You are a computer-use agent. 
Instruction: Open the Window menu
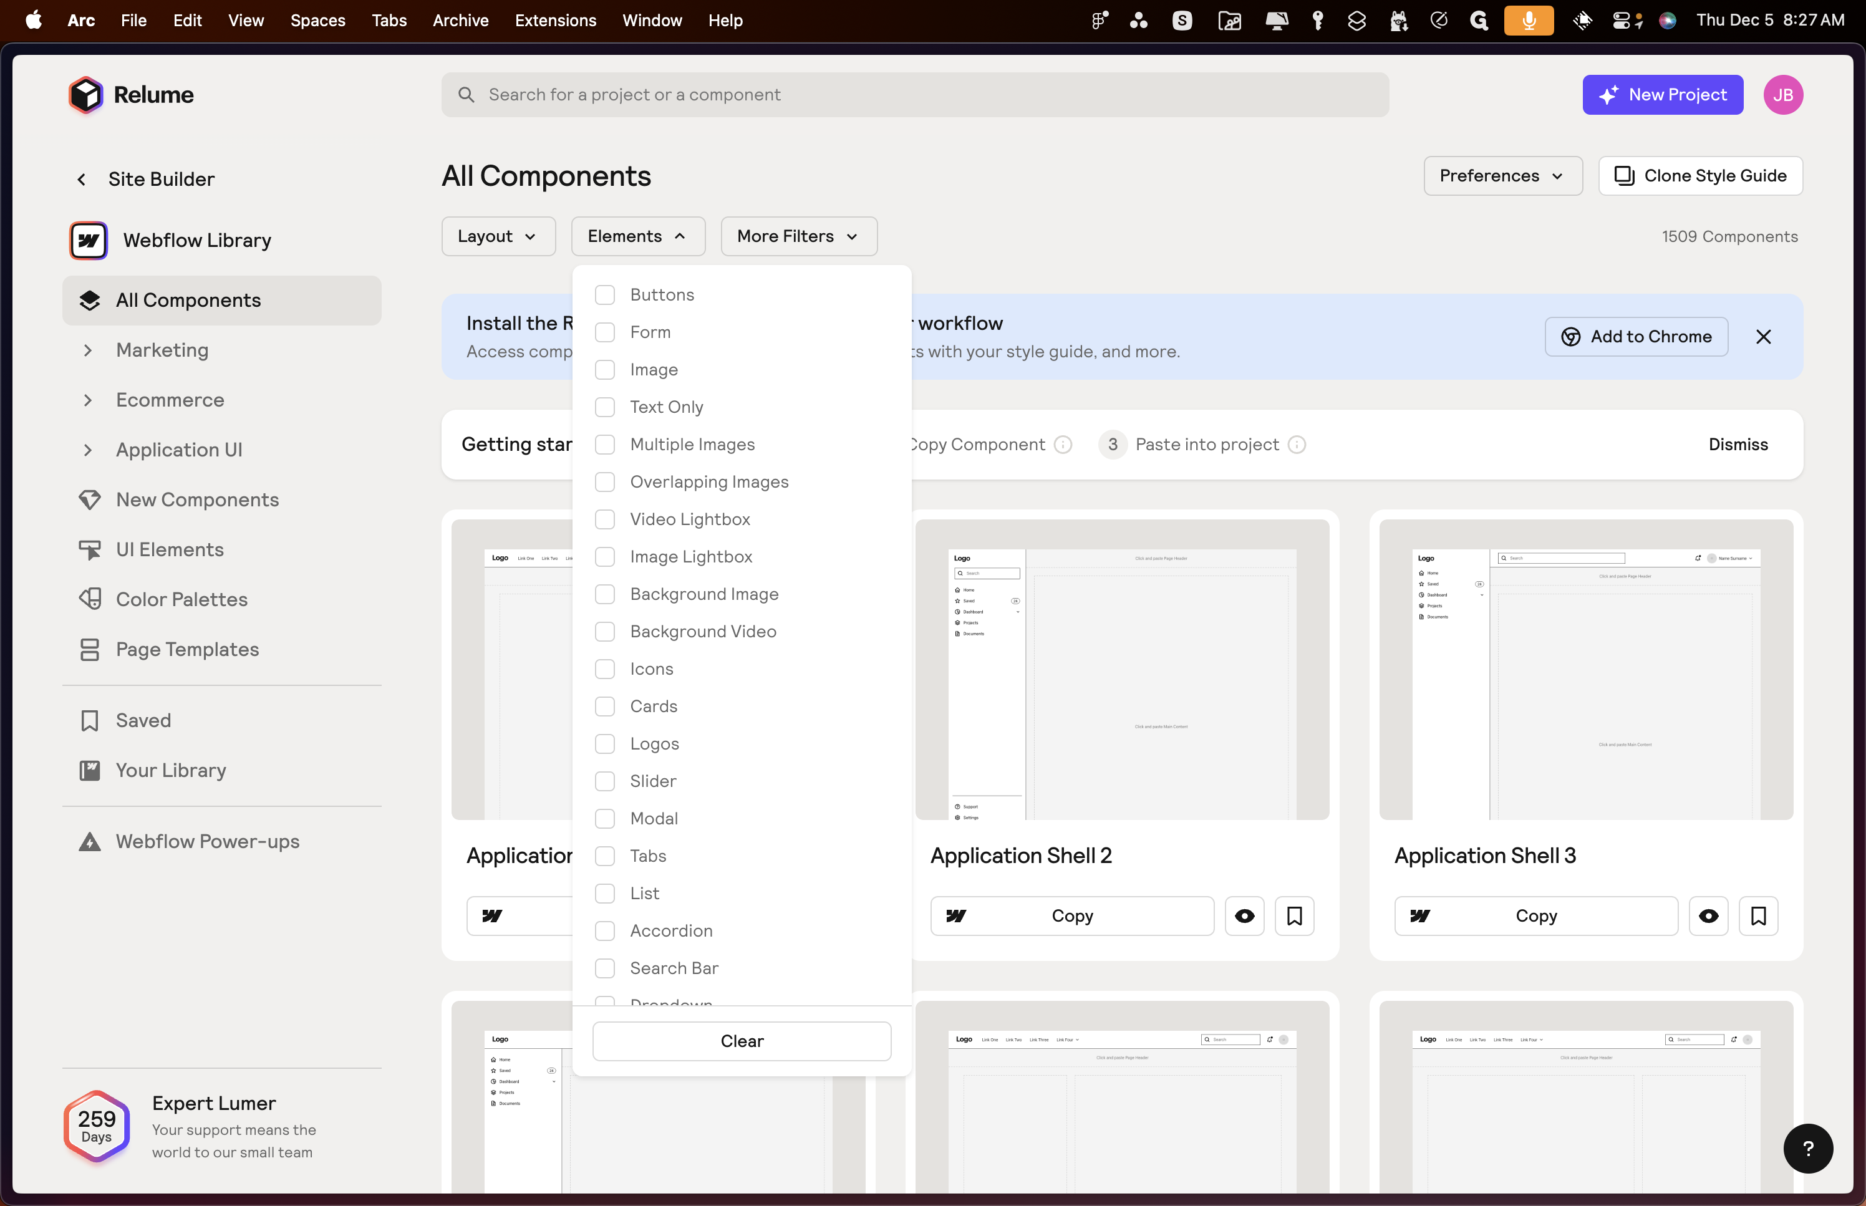click(652, 21)
